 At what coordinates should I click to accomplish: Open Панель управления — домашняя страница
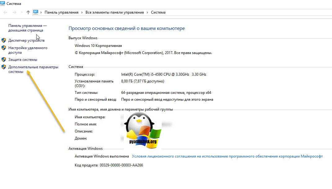click(x=27, y=28)
